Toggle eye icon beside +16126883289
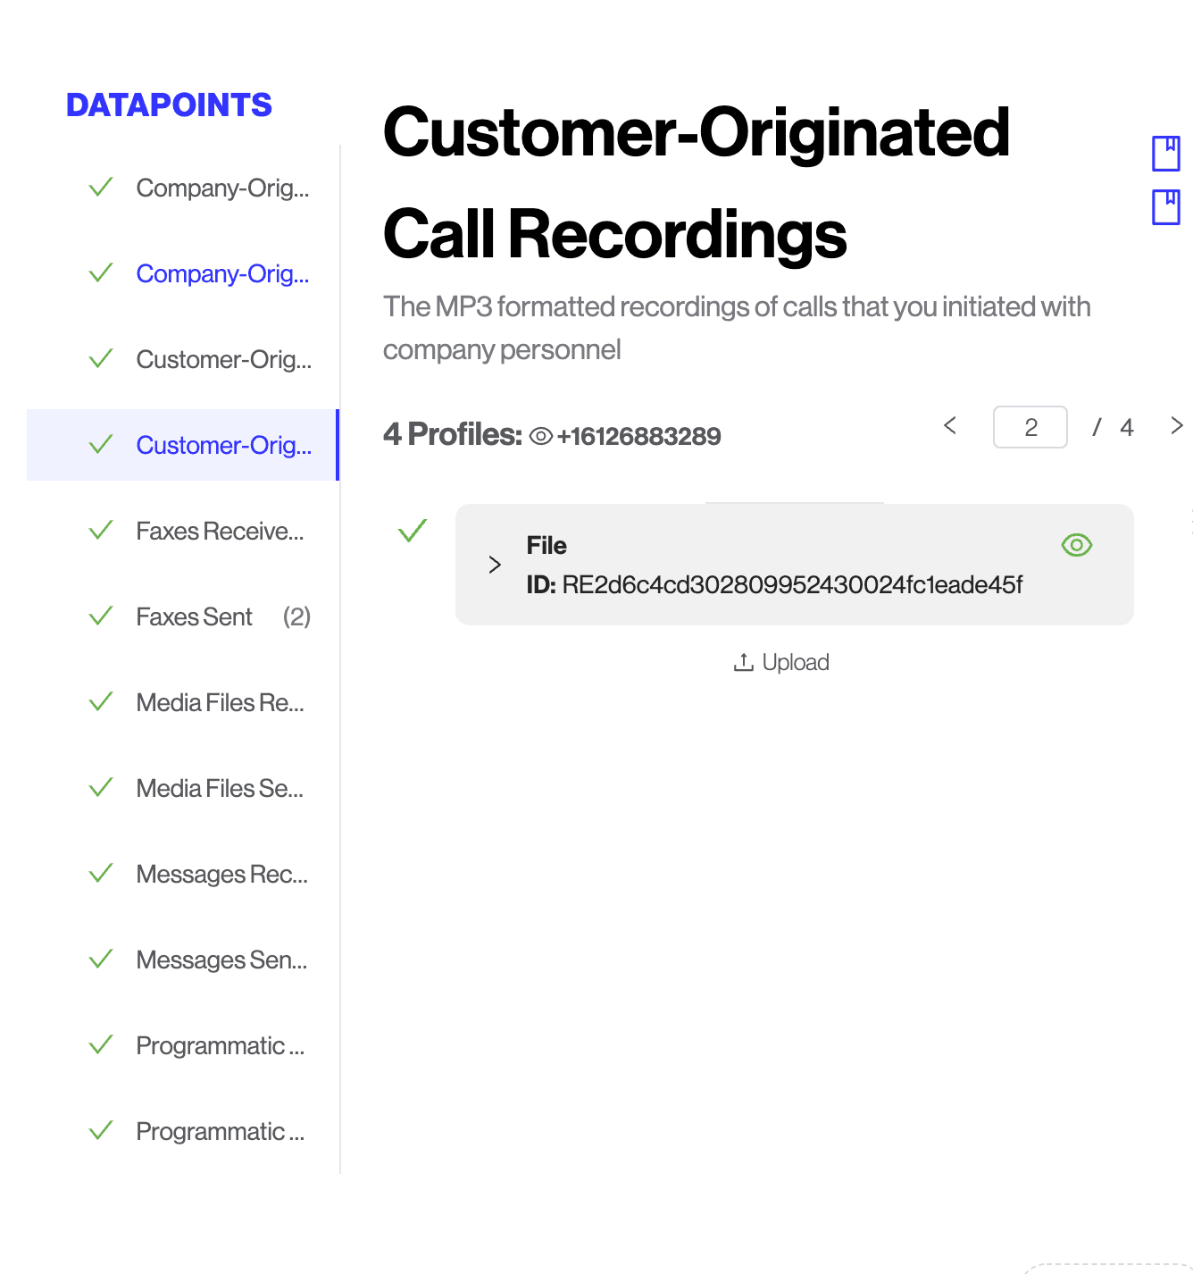Viewport: 1193px width, 1274px height. click(x=540, y=436)
